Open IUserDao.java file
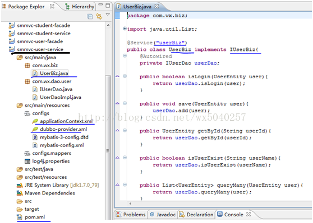313x223 pixels. tap(56, 89)
